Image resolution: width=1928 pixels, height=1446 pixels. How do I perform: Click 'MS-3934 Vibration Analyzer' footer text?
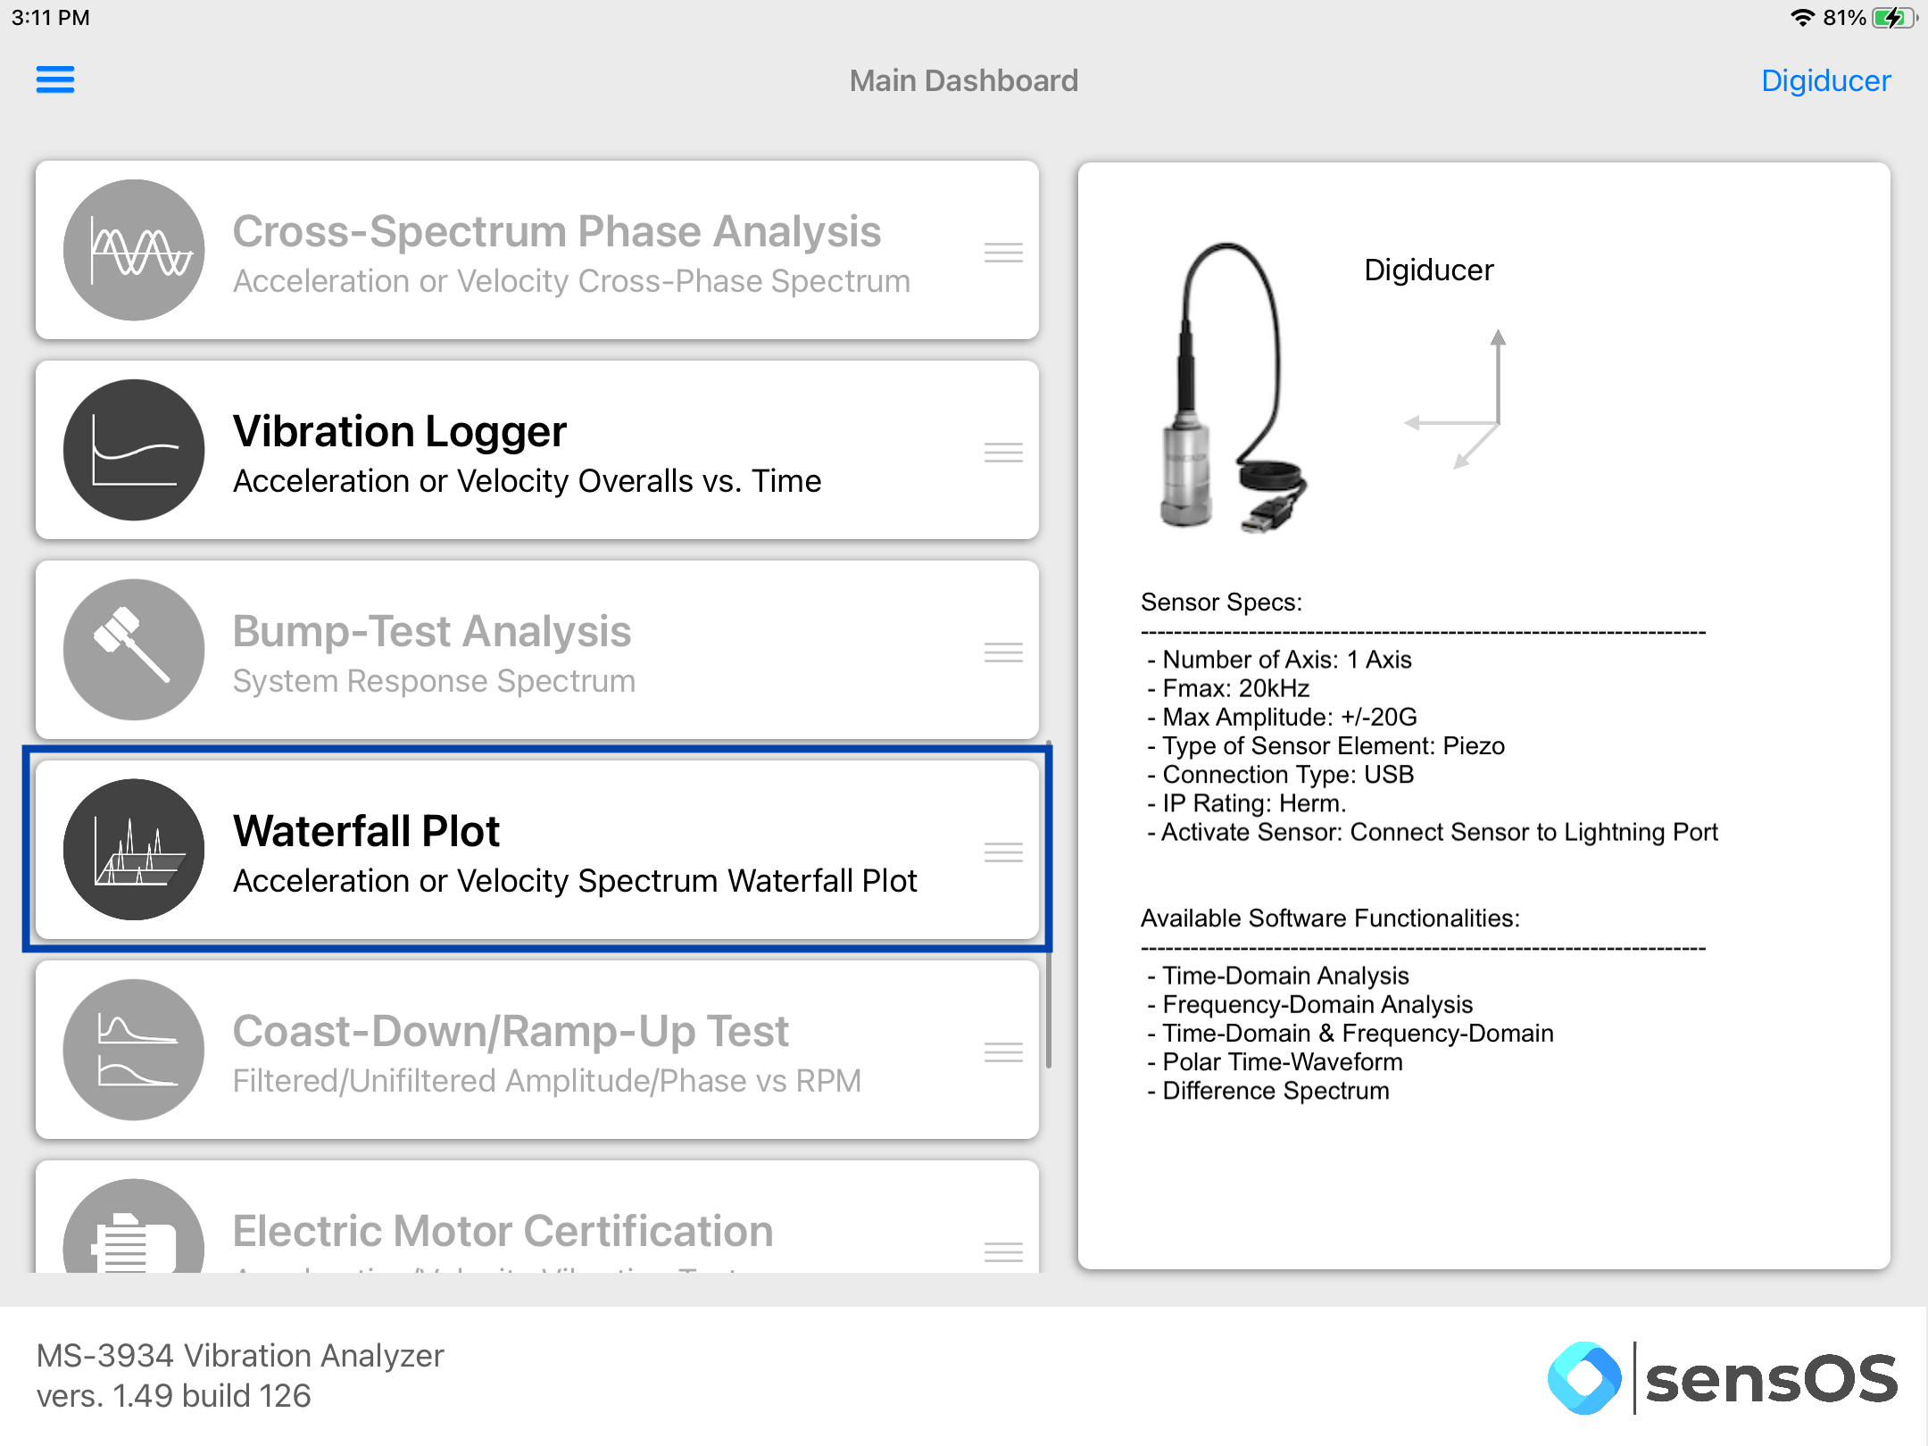coord(240,1356)
